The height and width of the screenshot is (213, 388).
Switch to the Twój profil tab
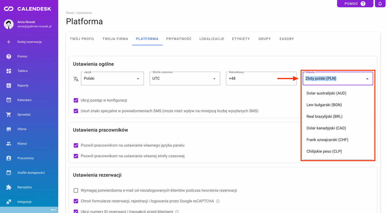[82, 39]
